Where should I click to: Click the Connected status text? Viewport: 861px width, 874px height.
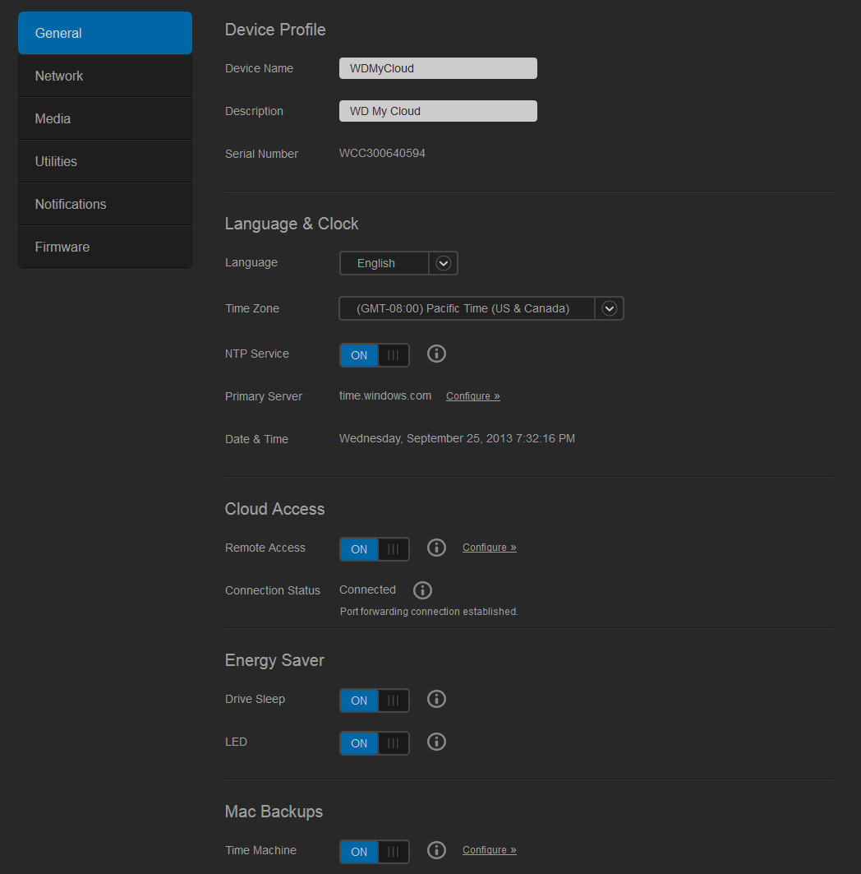pos(367,590)
